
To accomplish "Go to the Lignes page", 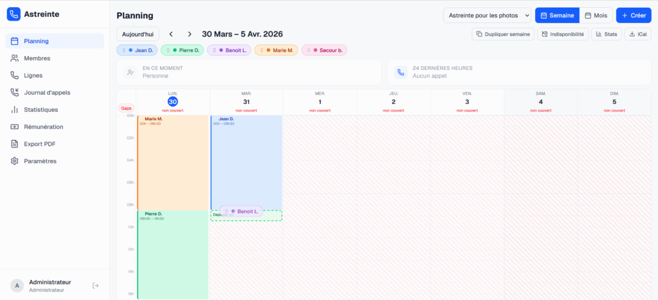I will [55, 76].
